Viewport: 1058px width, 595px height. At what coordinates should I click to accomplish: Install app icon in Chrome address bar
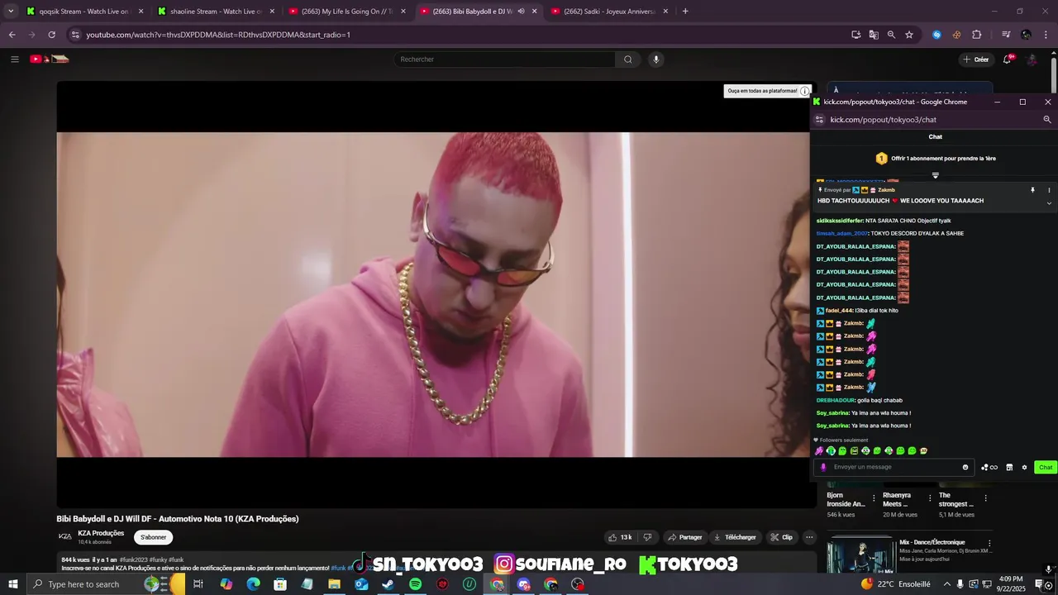(856, 35)
